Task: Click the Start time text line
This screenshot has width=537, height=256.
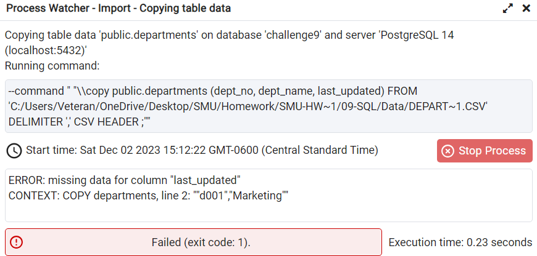Action: pyautogui.click(x=202, y=150)
